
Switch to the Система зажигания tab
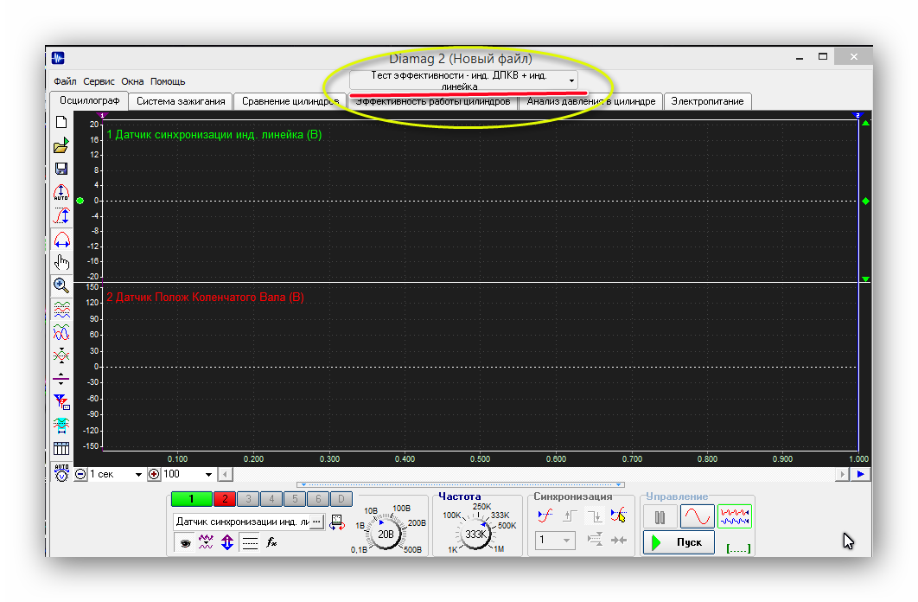tap(181, 101)
